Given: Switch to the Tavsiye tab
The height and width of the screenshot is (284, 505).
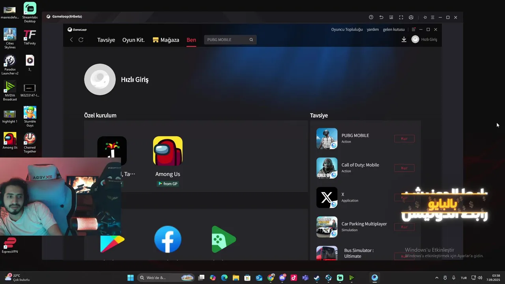Looking at the screenshot, I should click(x=106, y=40).
